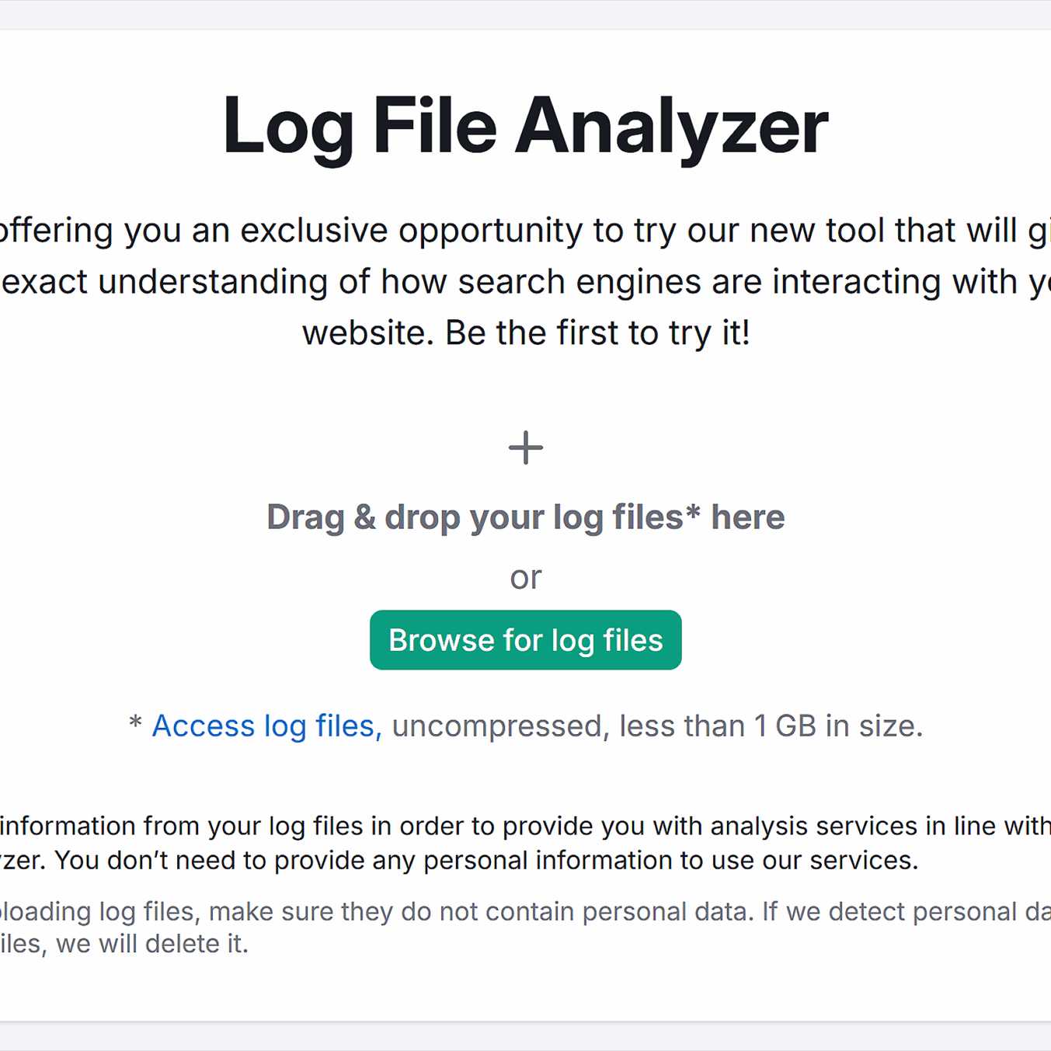Image resolution: width=1051 pixels, height=1051 pixels.
Task: Click the "Drag & drop your log files" text
Action: click(x=474, y=517)
